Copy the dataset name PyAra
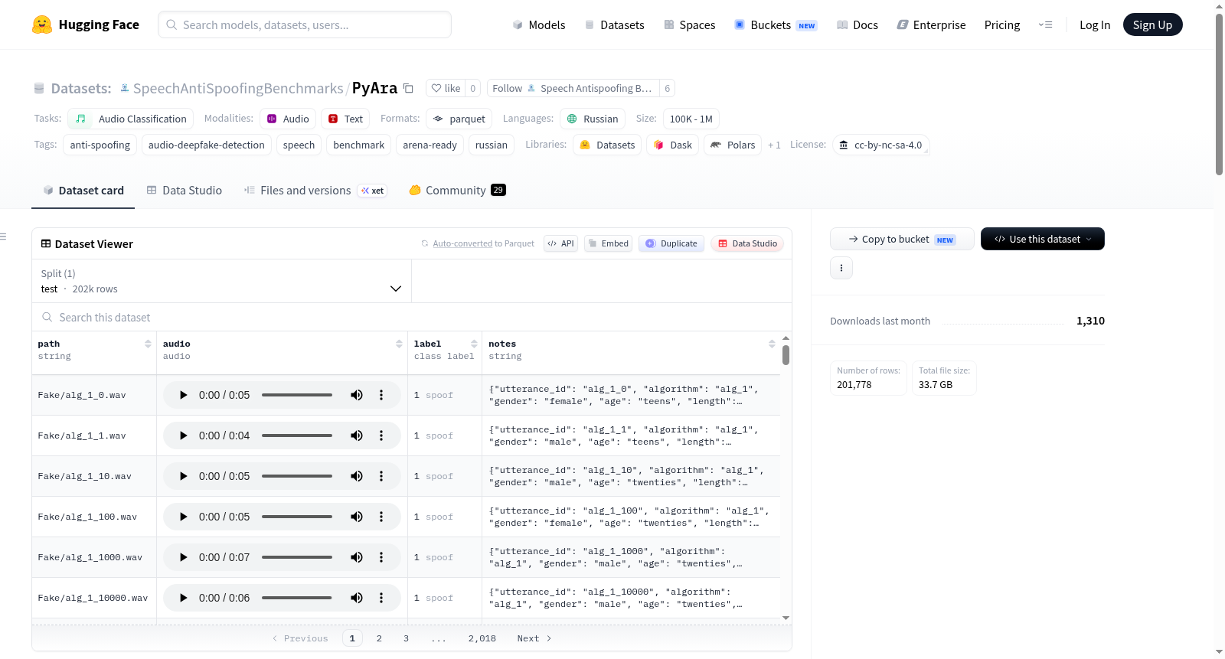 [x=409, y=88]
